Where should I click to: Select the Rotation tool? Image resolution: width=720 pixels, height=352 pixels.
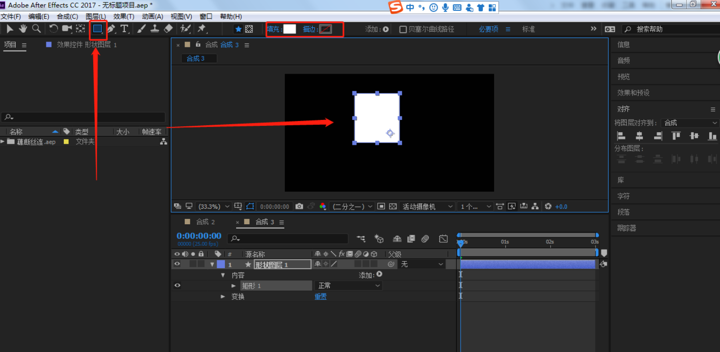pos(54,29)
